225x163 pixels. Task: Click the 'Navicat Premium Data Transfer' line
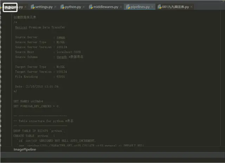click(40, 27)
